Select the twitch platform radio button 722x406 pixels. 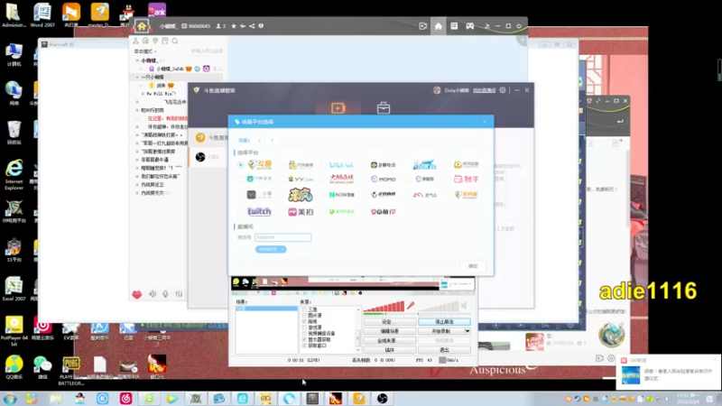(241, 212)
